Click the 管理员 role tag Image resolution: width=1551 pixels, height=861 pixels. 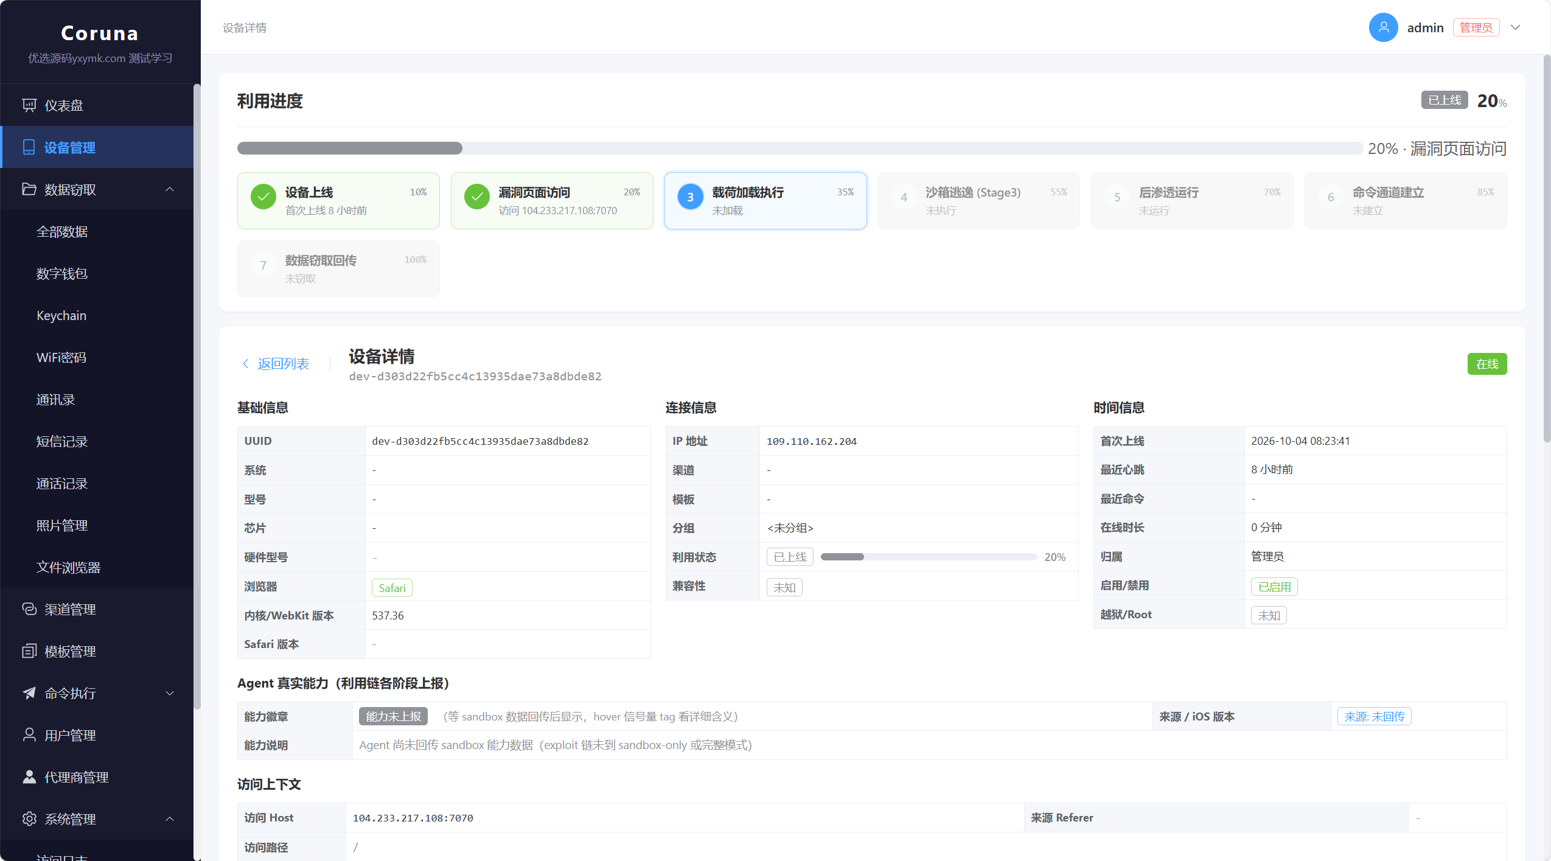click(x=1476, y=27)
